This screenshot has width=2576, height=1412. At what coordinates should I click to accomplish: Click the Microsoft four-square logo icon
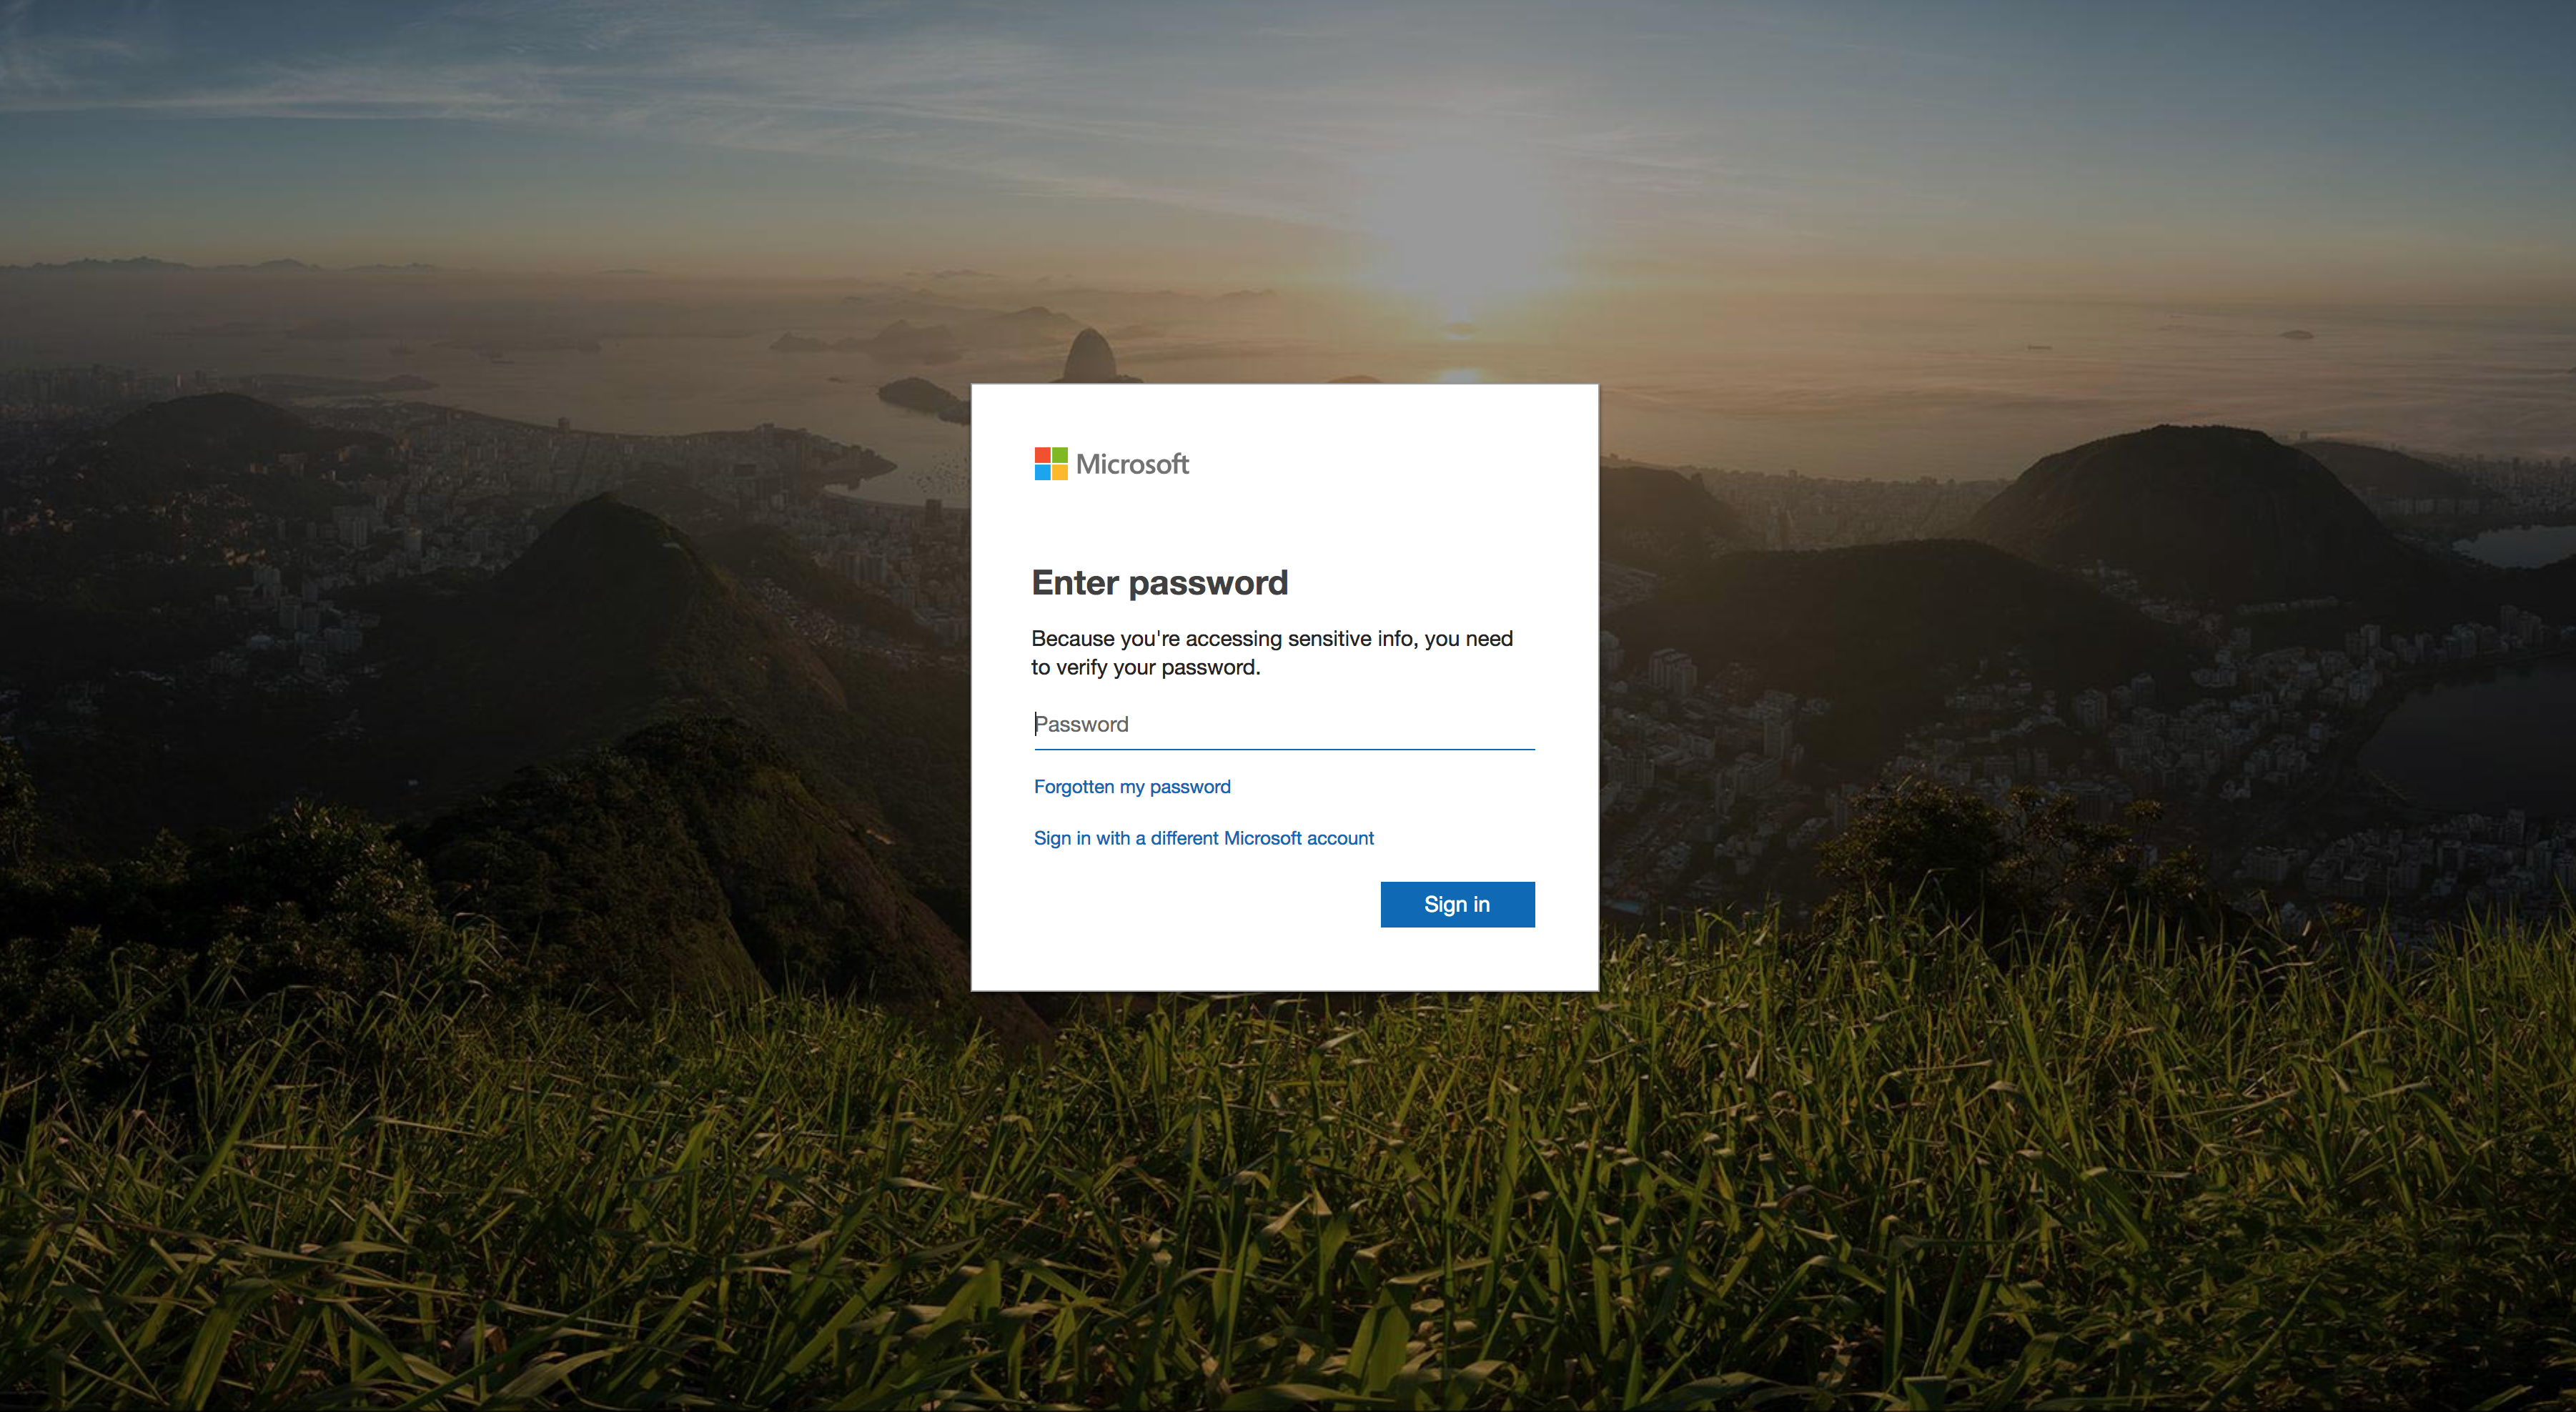pyautogui.click(x=1051, y=464)
